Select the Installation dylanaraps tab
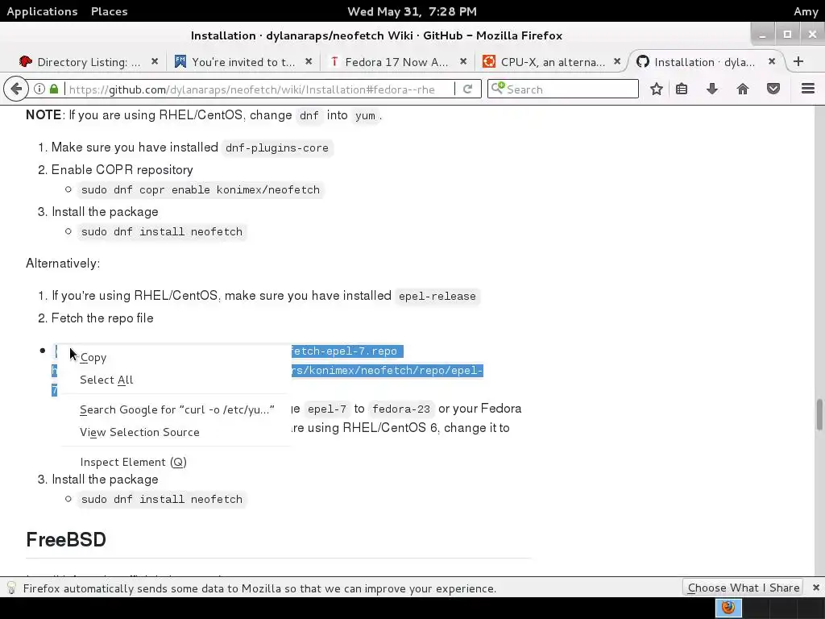 [705, 62]
